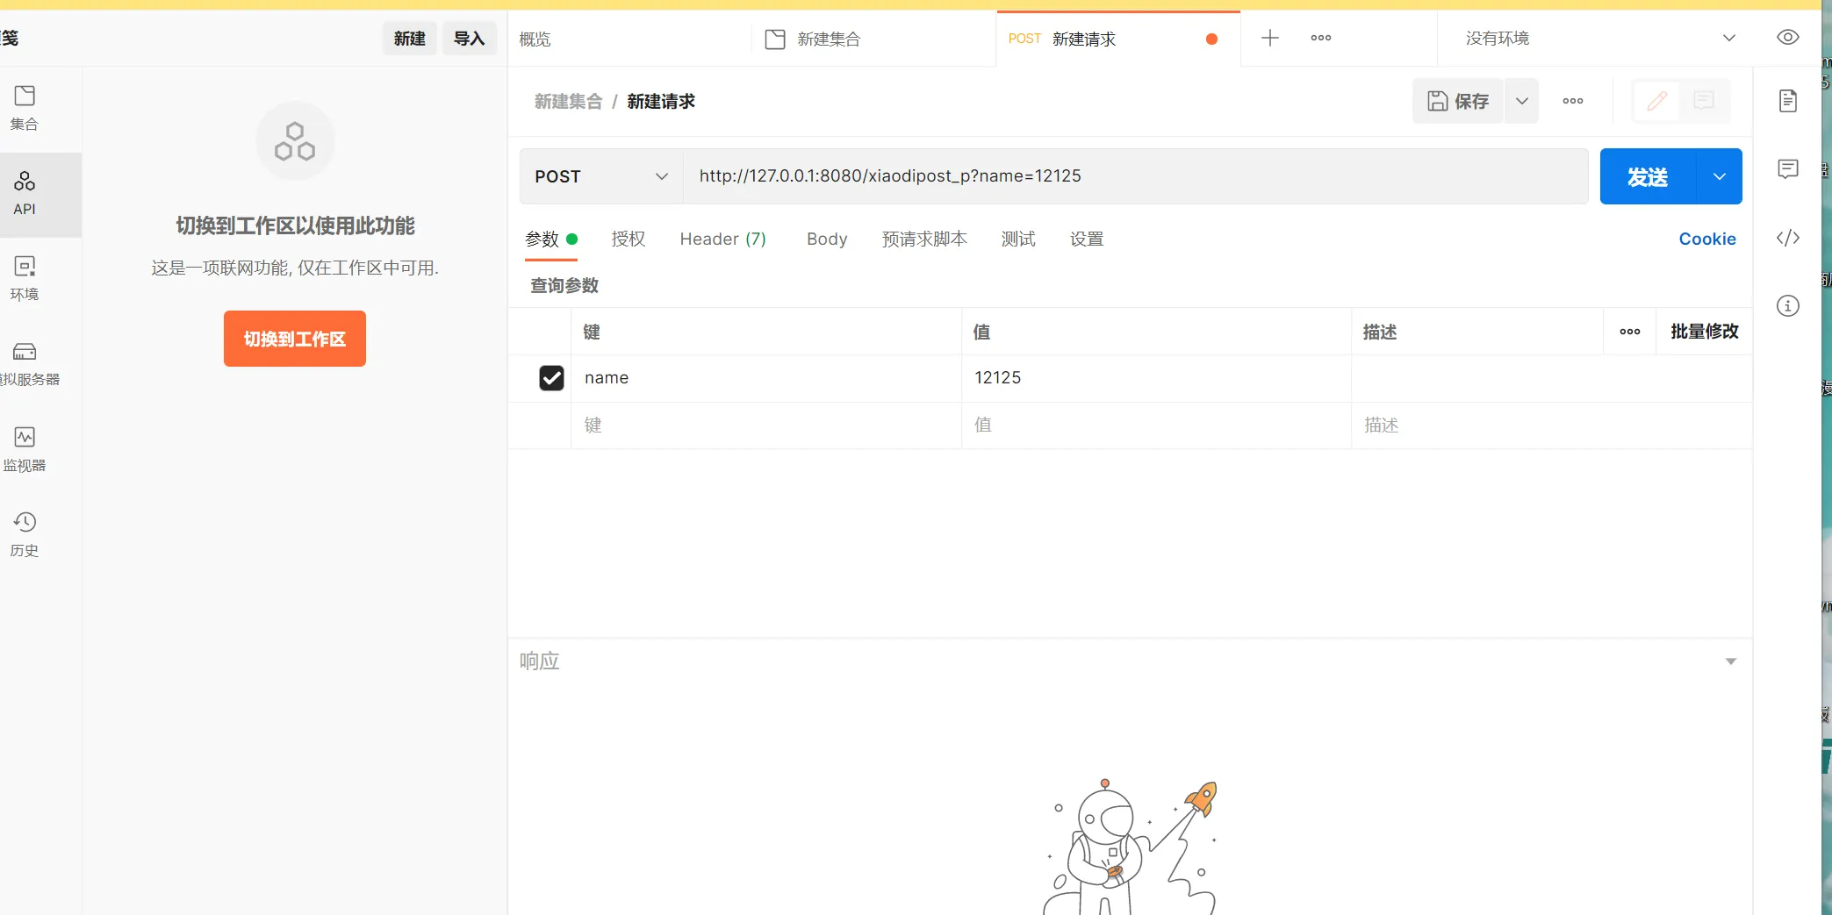Open the 没有环境 environment selector
The image size is (1832, 915).
click(1599, 38)
